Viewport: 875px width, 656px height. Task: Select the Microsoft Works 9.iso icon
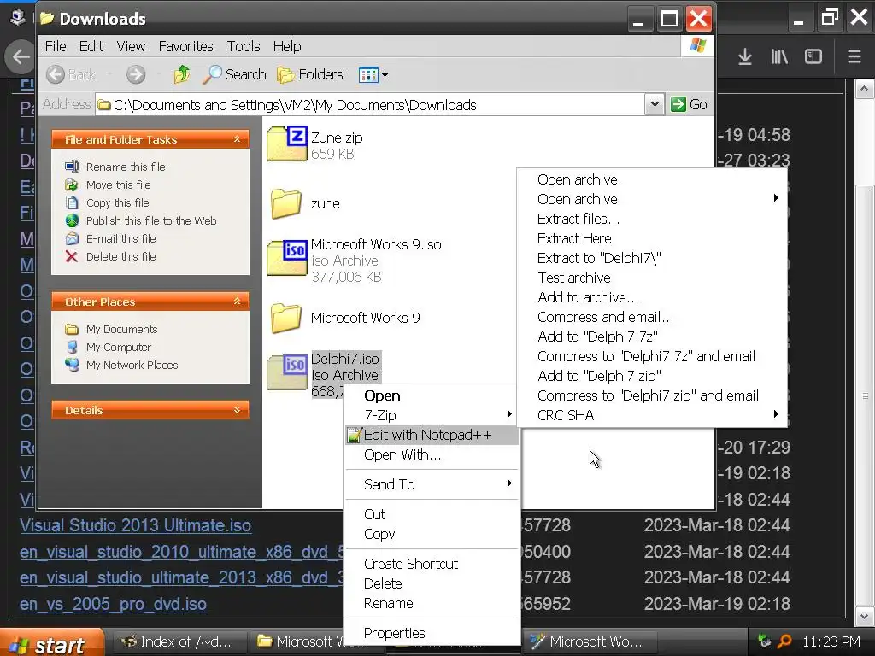click(x=287, y=258)
